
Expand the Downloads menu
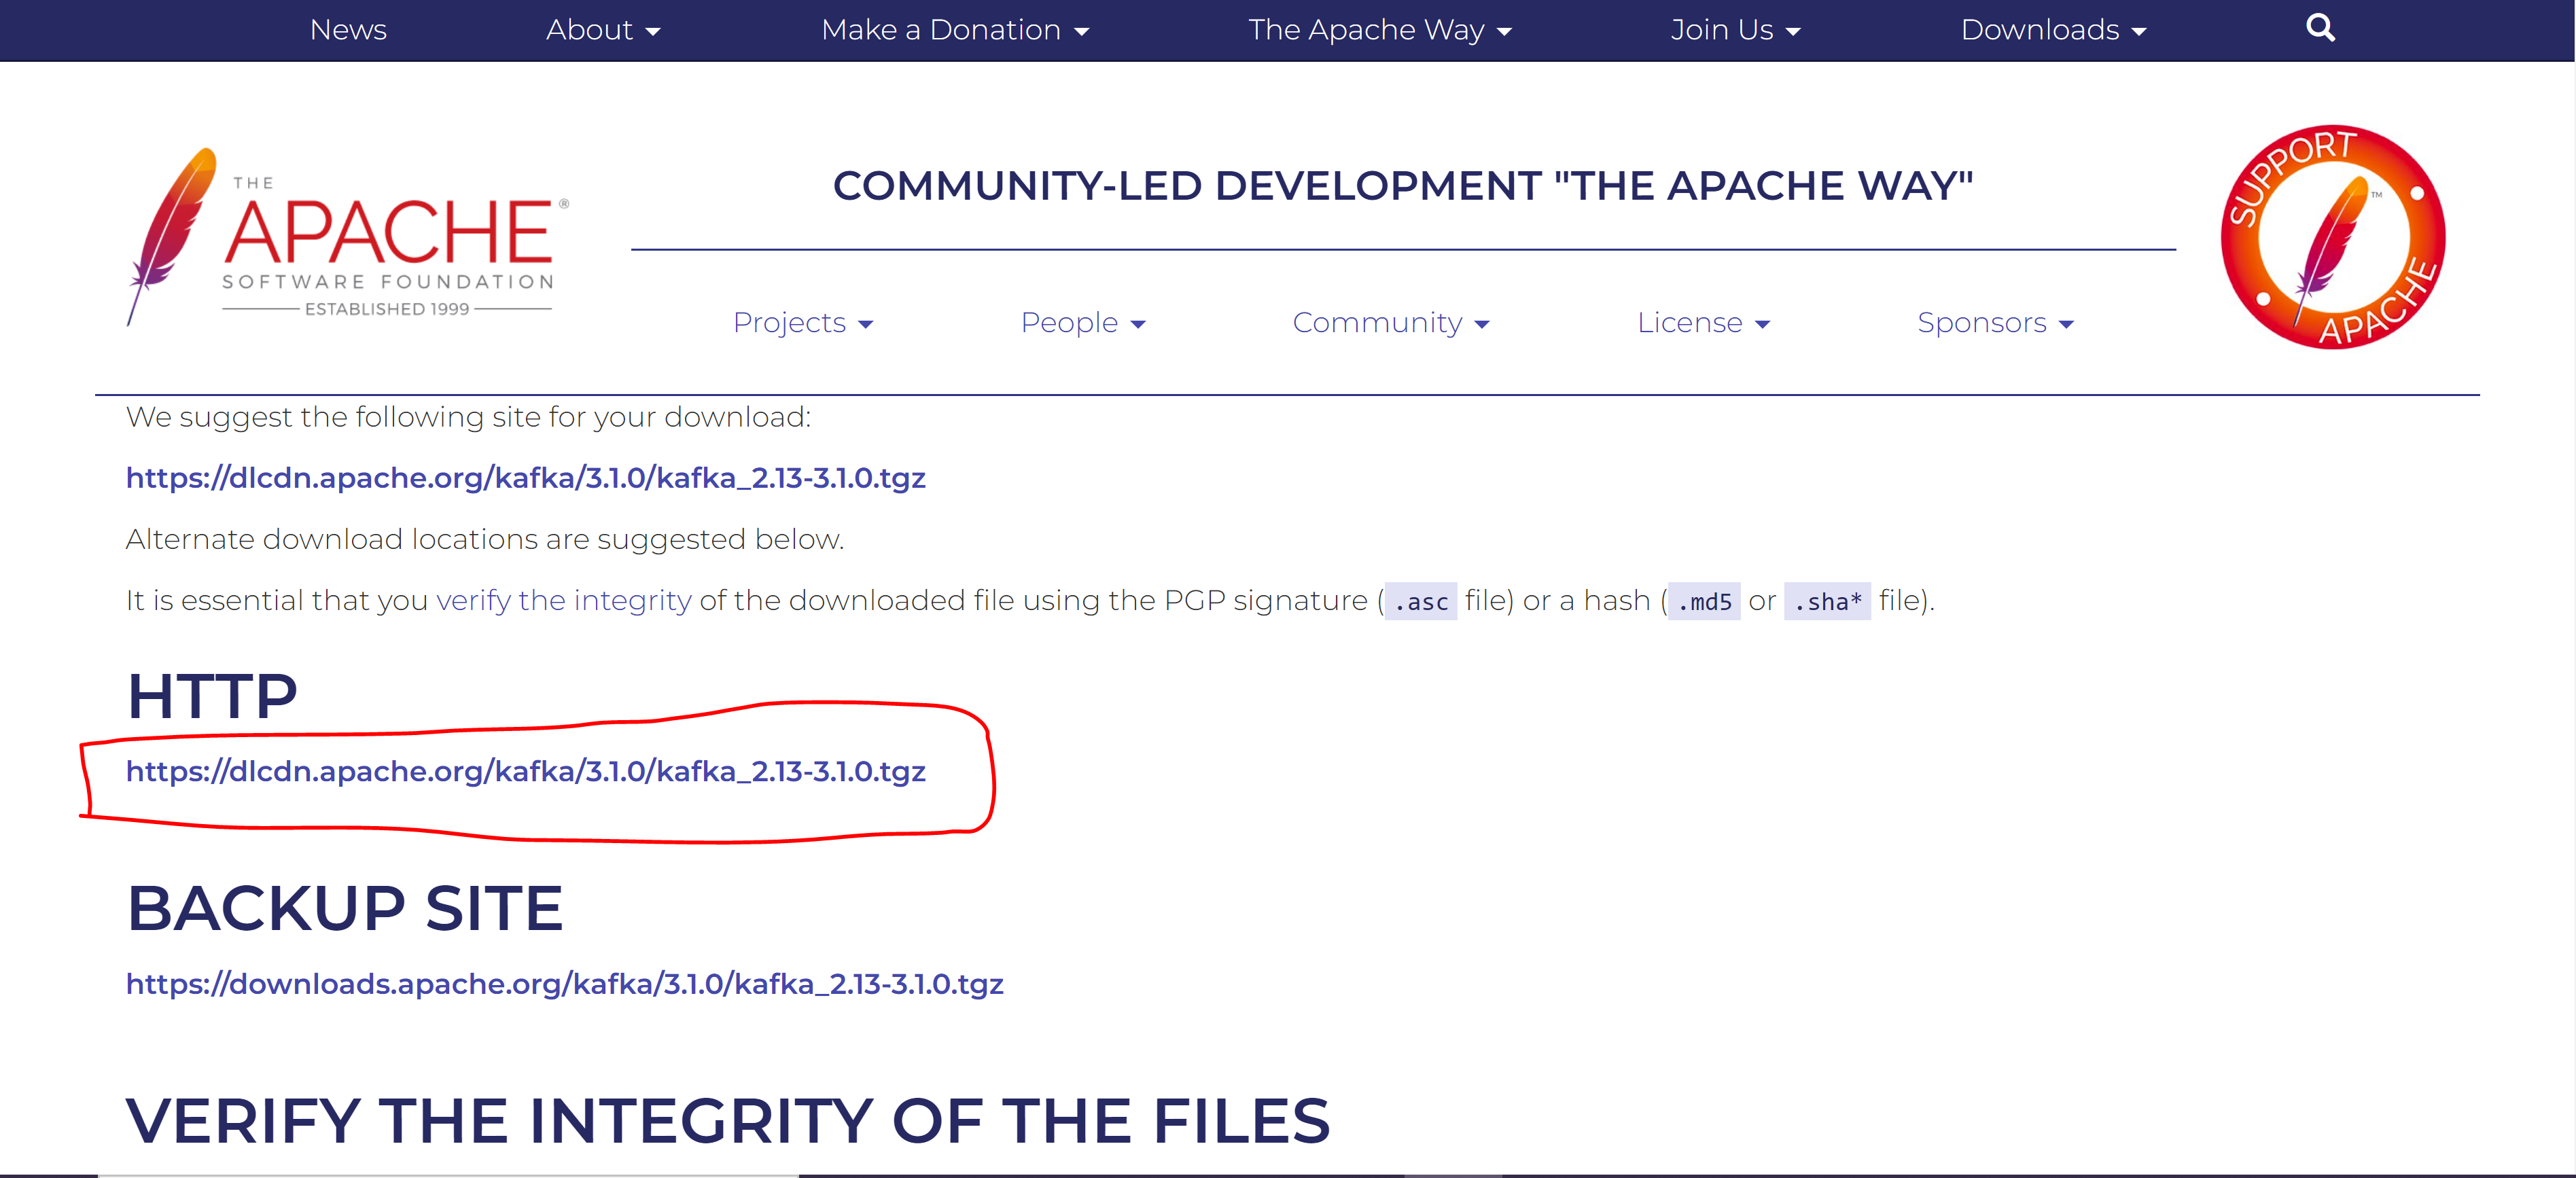(2053, 30)
